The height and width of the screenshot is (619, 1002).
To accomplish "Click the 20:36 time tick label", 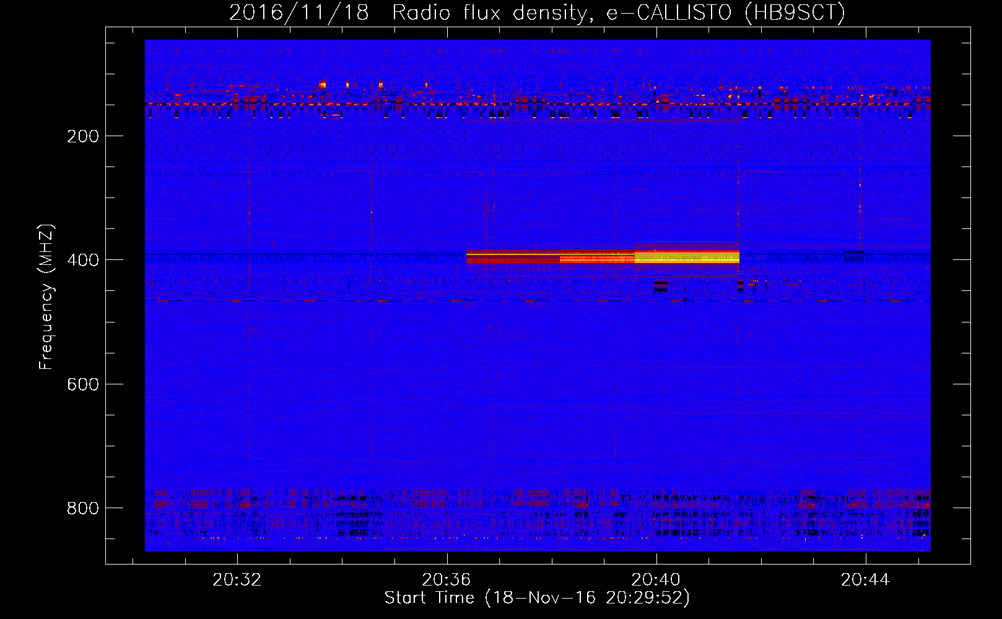I will point(447,579).
